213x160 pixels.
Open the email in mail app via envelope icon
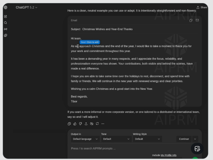pyautogui.click(x=197, y=20)
